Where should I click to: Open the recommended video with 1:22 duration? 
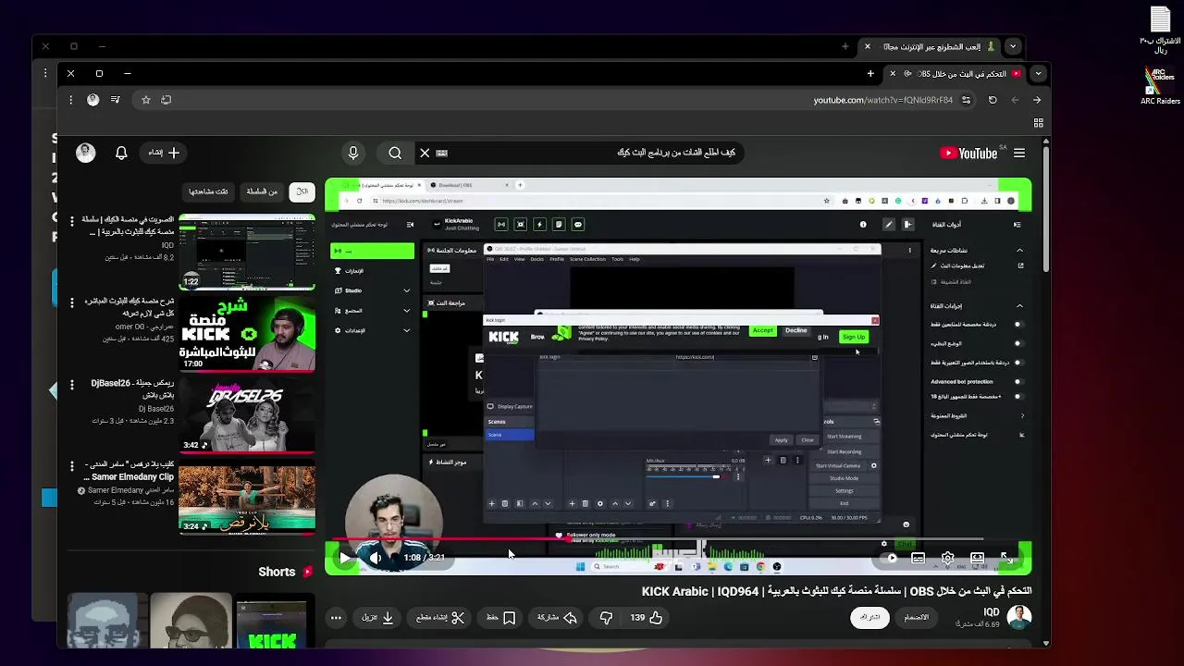click(247, 252)
